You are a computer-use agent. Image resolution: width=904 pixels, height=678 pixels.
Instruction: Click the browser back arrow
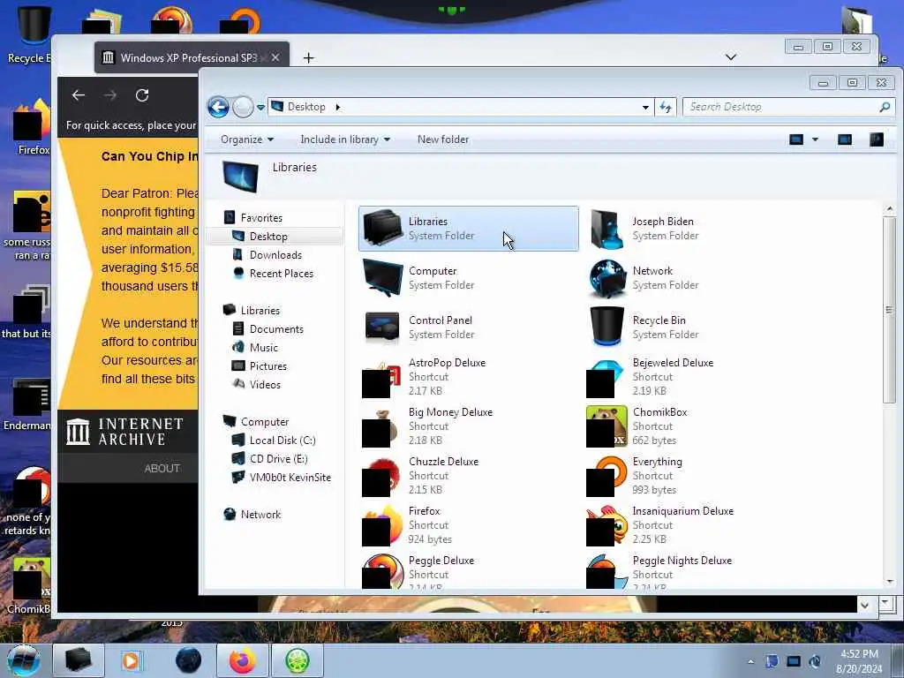click(x=79, y=95)
